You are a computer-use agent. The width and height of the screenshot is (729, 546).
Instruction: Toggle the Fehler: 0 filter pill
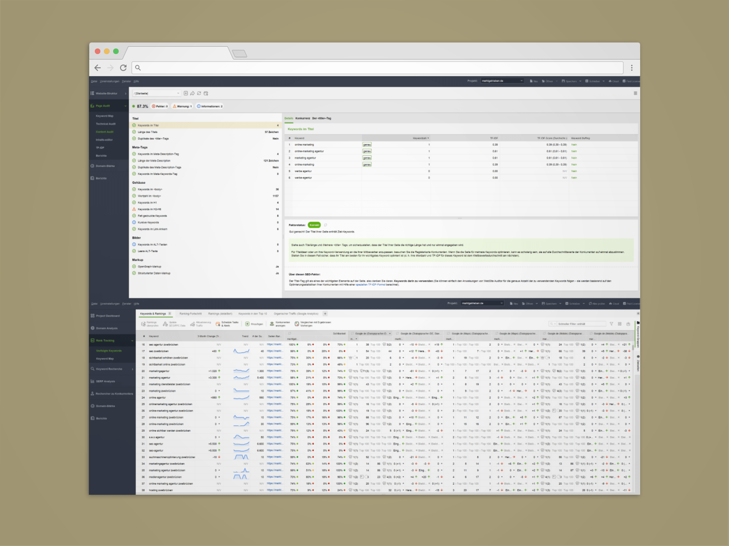(x=160, y=107)
